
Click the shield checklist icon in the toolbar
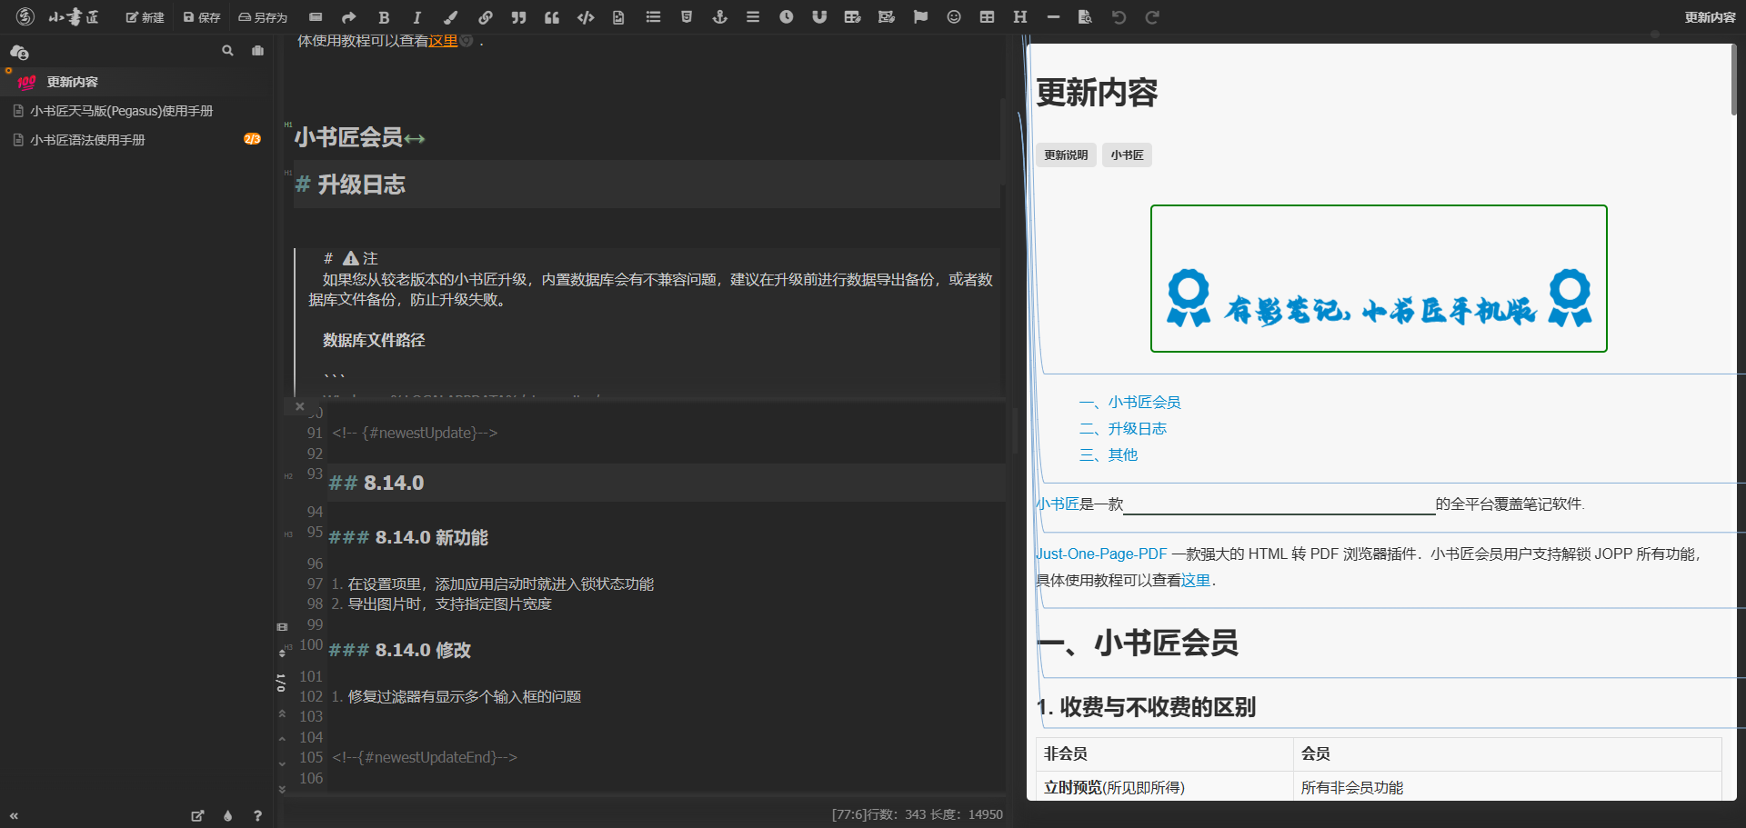click(687, 17)
